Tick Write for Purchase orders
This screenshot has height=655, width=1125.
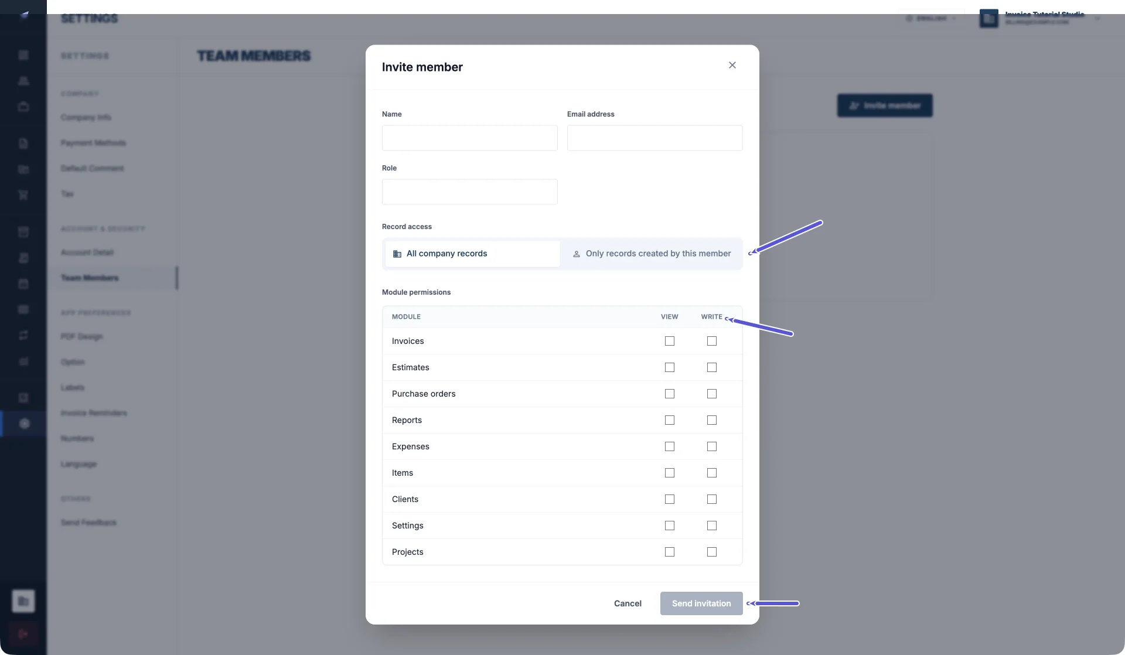point(712,394)
